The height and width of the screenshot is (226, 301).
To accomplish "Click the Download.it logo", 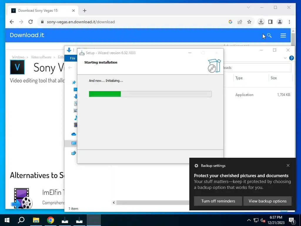I will coord(27,35).
